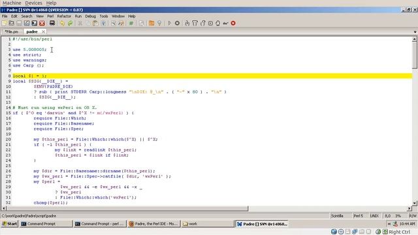Click the debugger Step In icon
This screenshot has width=418, height=235.
[x=187, y=23]
